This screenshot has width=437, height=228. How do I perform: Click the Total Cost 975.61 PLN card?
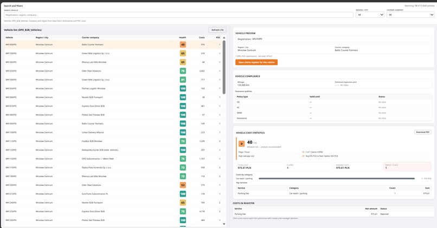tap(260, 166)
